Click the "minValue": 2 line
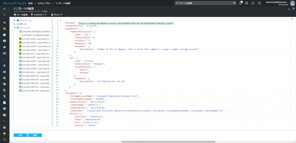The image size is (296, 143). tap(83, 40)
